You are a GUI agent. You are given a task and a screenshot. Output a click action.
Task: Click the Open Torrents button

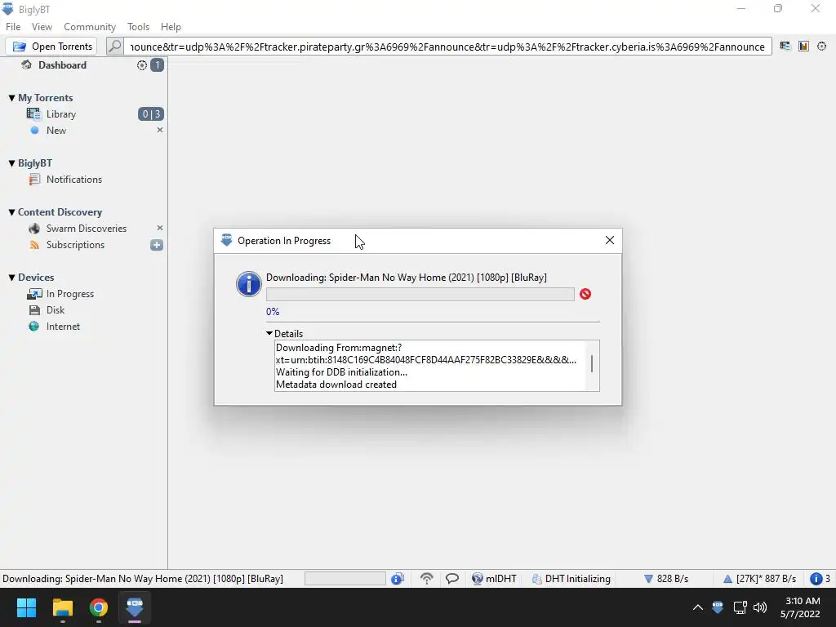(x=51, y=47)
